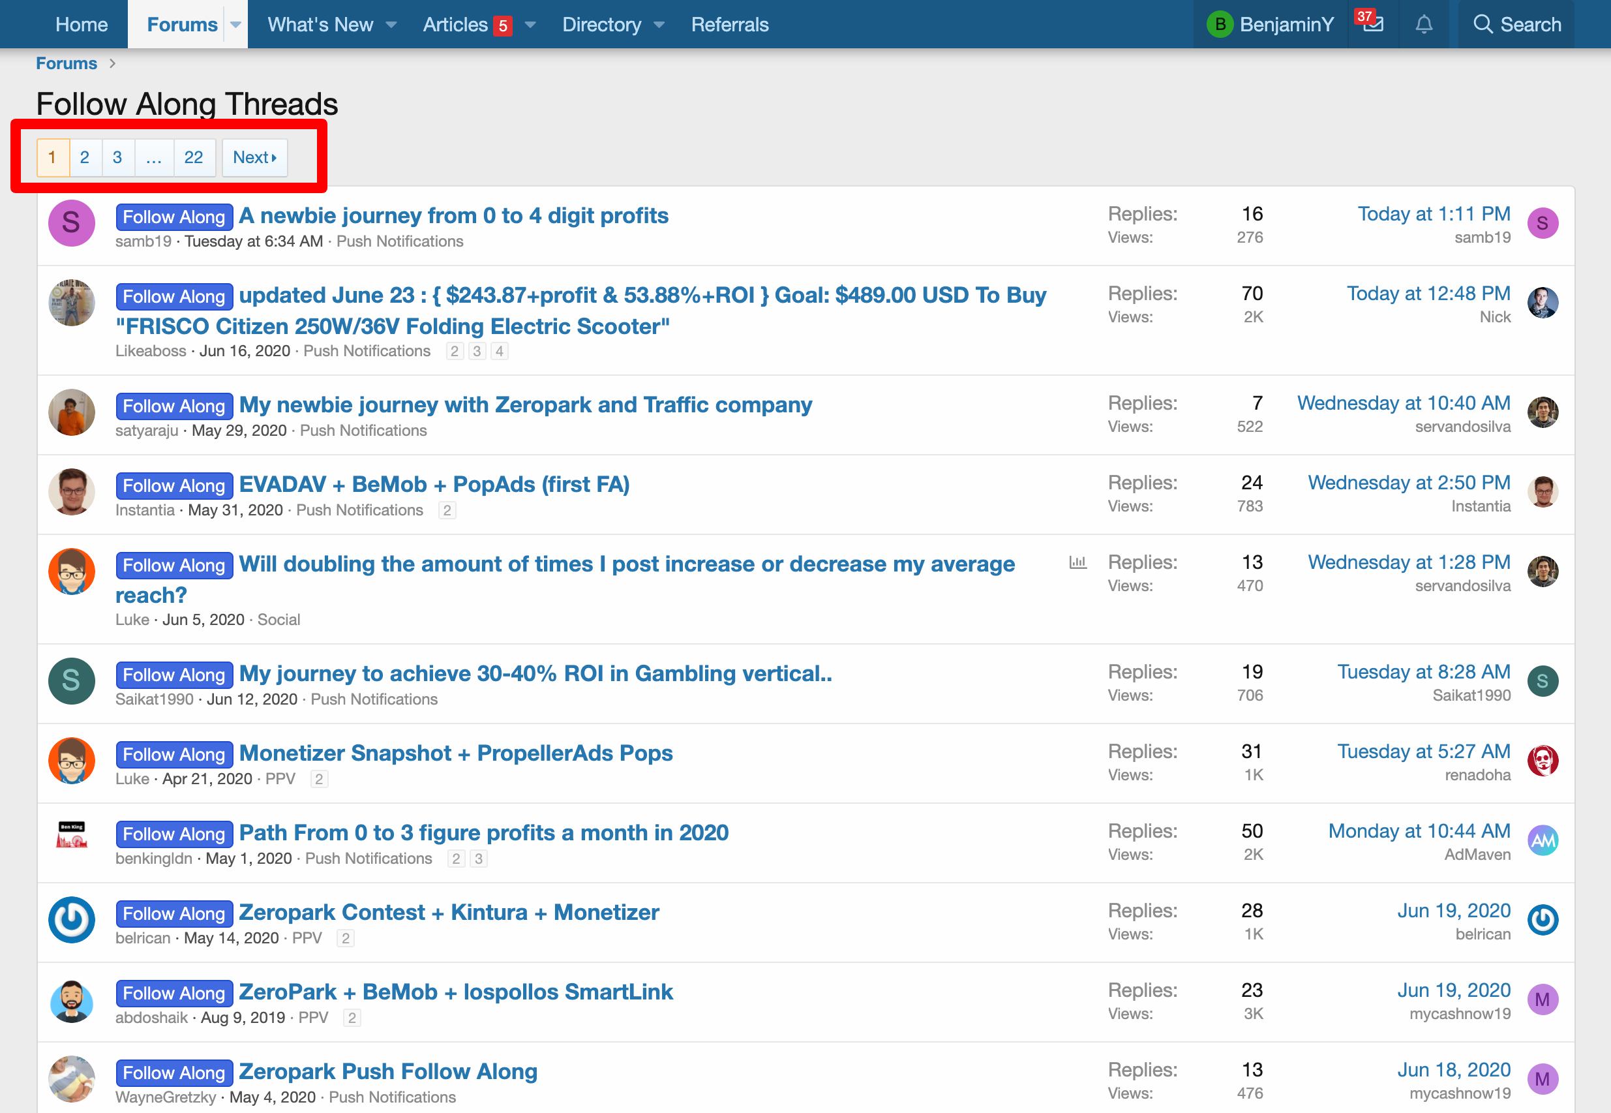Screen dimensions: 1611x1113
Task: Click the Next page button
Action: (x=254, y=158)
